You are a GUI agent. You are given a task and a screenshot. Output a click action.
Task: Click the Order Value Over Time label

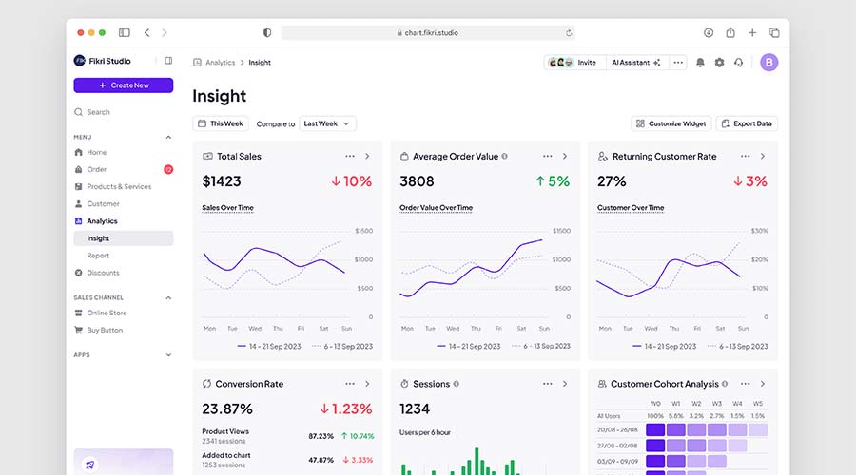[437, 208]
